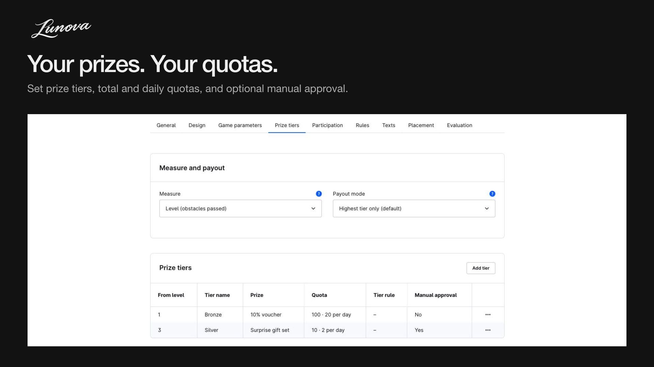Open more options for Silver tier row
This screenshot has height=367, width=654.
point(488,330)
